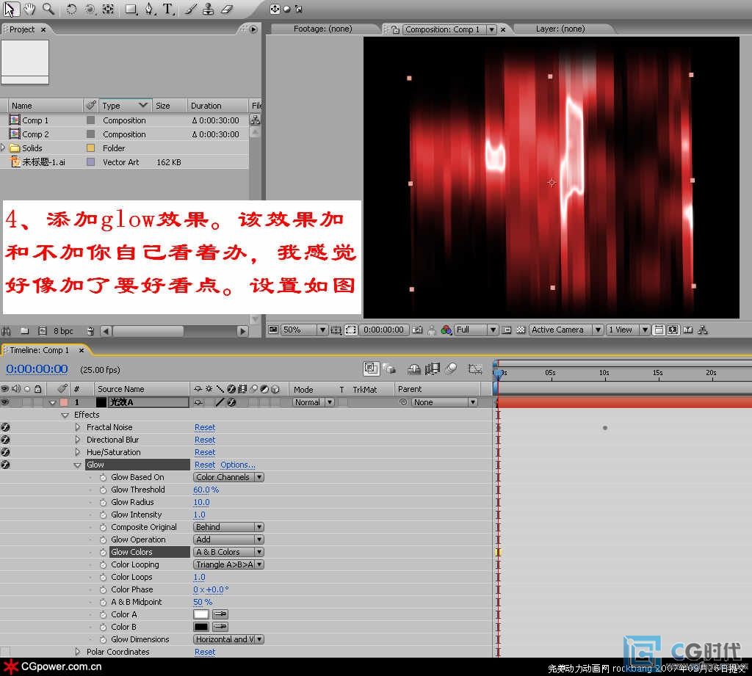This screenshot has width=752, height=676.
Task: Disable the Fractal Noise effect switch
Action: click(x=5, y=427)
